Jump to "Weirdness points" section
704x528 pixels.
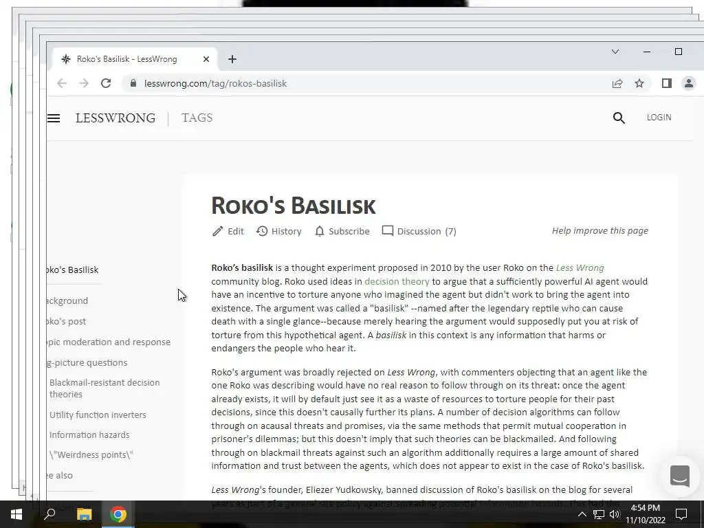(x=91, y=455)
